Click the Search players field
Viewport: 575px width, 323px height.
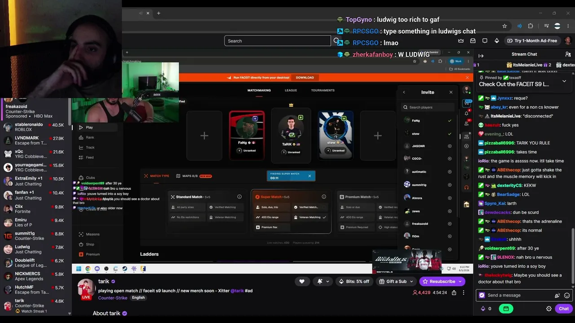click(428, 107)
